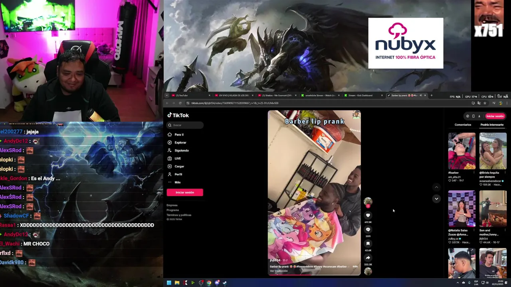Click the sidebar Iniciar sesión button
Image resolution: width=511 pixels, height=287 pixels.
pyautogui.click(x=185, y=193)
